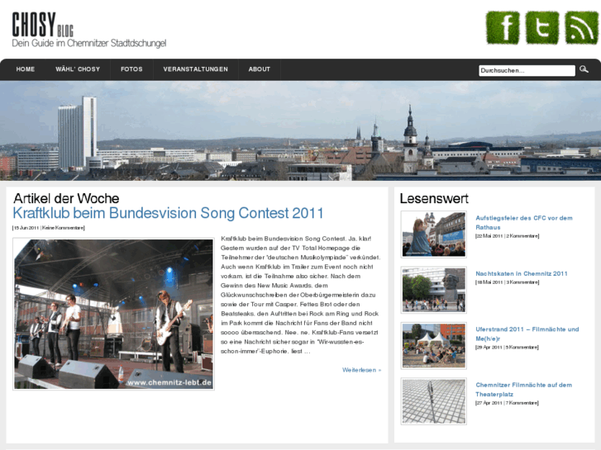601x450 pixels.
Task: Click the 5 Kommentare text under Uferstrand
Action: [x=522, y=348]
